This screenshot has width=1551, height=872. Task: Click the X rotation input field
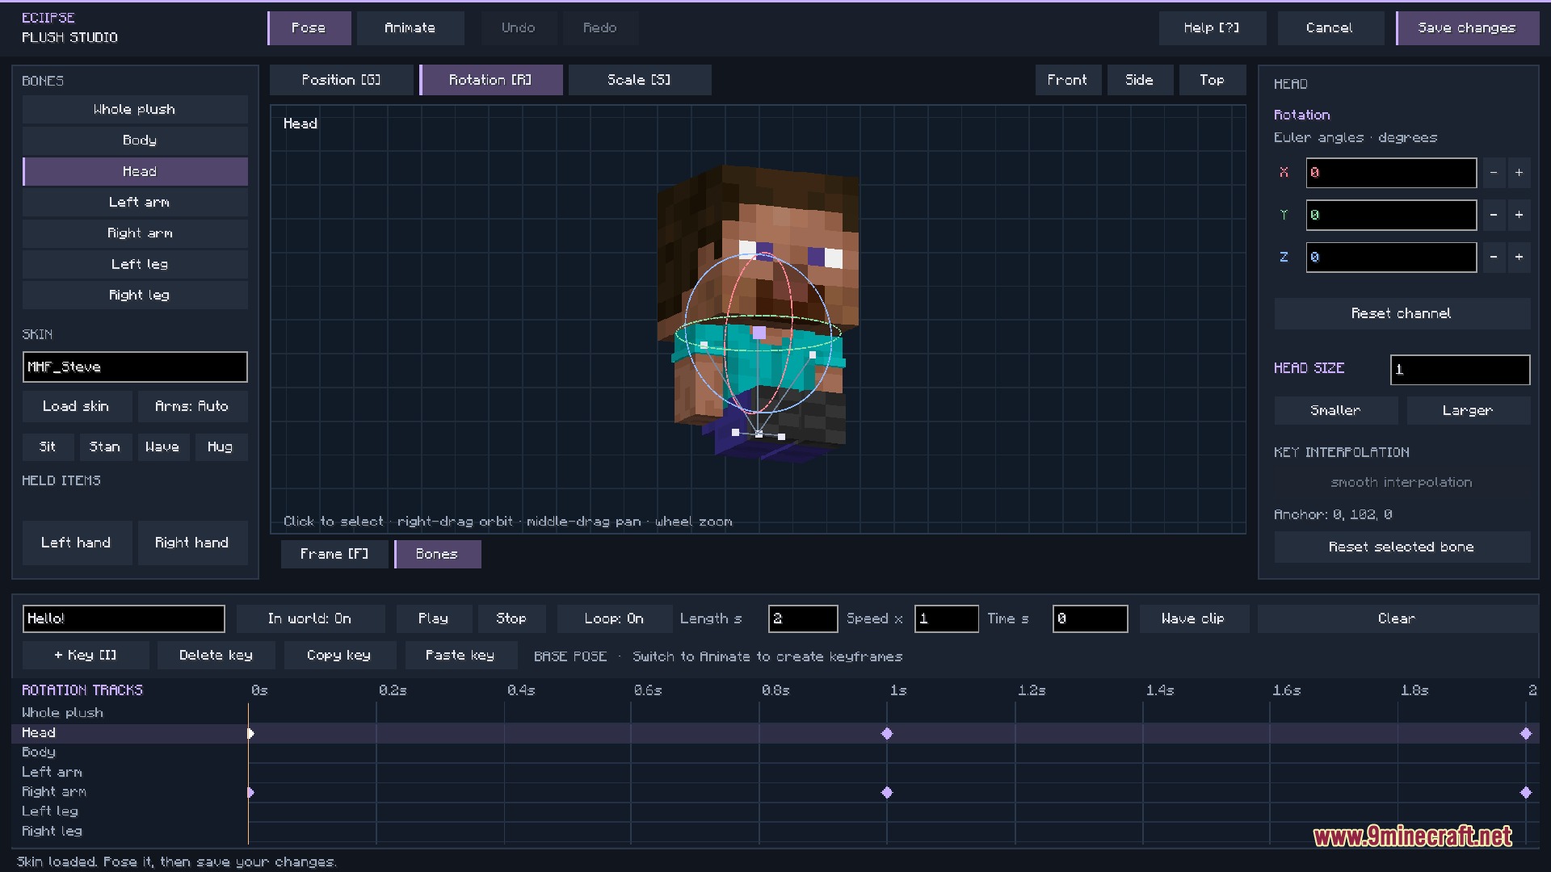coord(1391,173)
